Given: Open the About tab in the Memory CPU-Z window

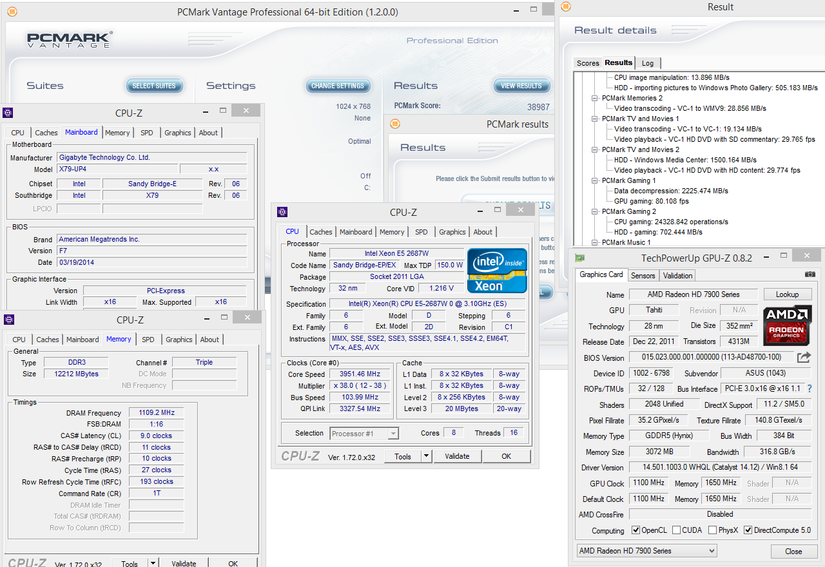Looking at the screenshot, I should [x=209, y=340].
